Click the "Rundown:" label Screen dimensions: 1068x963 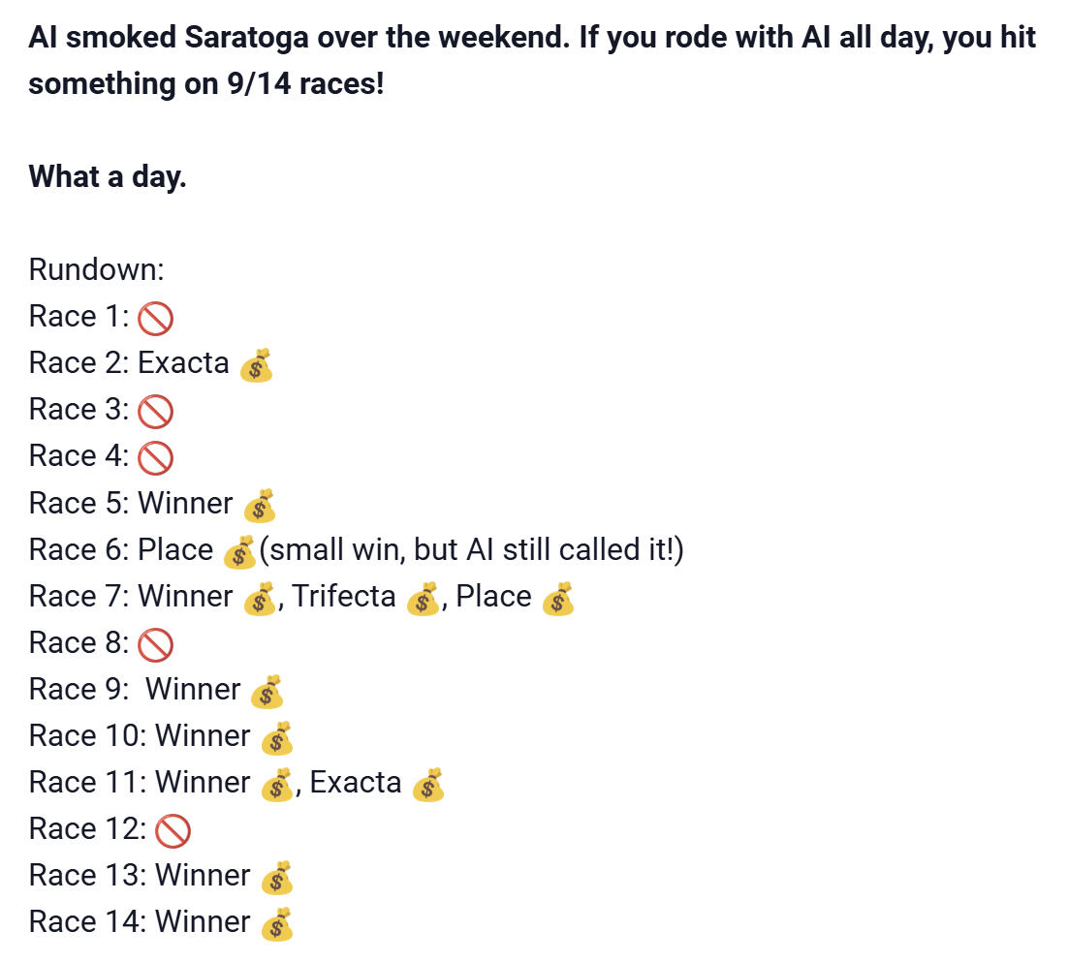(96, 269)
